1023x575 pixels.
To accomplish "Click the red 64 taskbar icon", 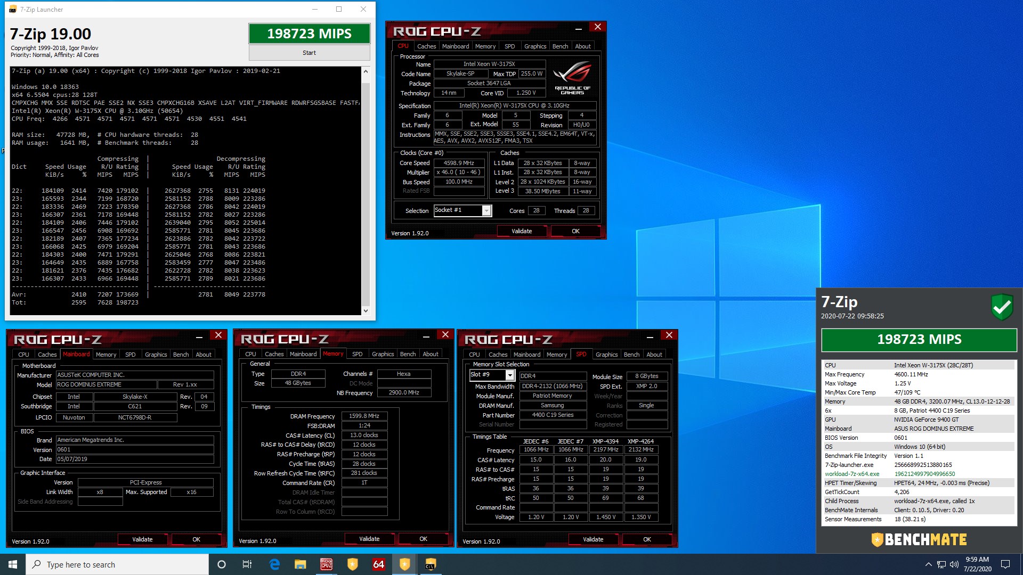I will click(x=379, y=564).
